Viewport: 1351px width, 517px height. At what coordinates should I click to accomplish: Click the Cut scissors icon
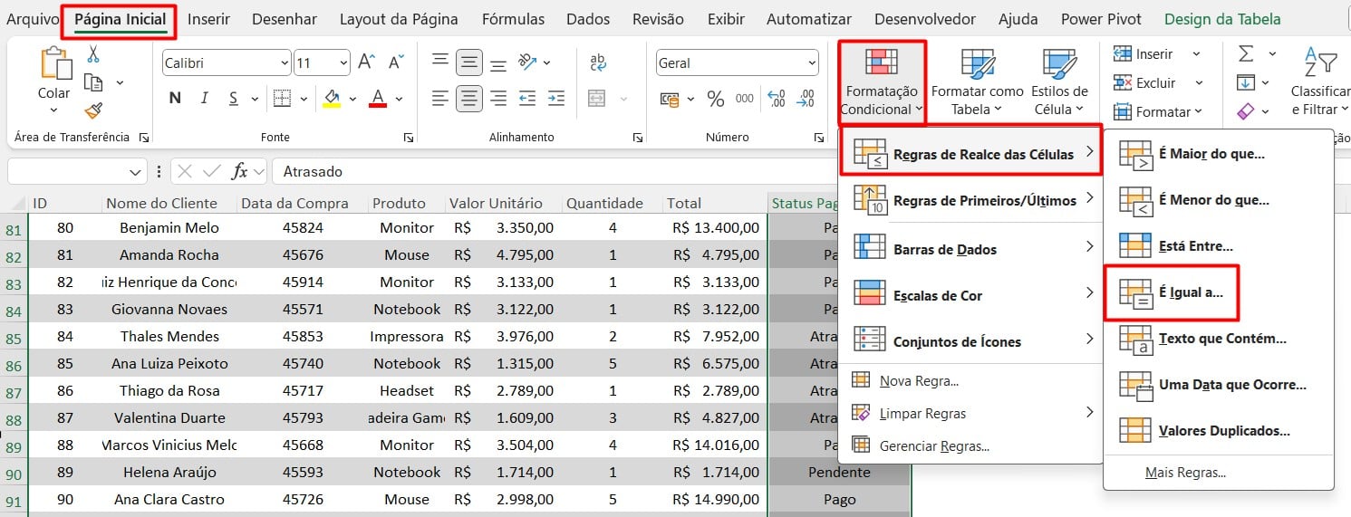[92, 54]
